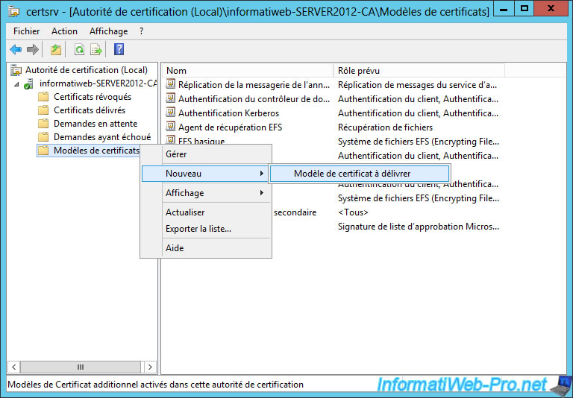This screenshot has height=398, width=573.
Task: Collapse the informatiweb-SERVER2012-CA tree node
Action: pos(16,84)
